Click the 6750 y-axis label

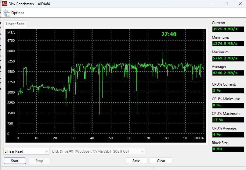11,41
